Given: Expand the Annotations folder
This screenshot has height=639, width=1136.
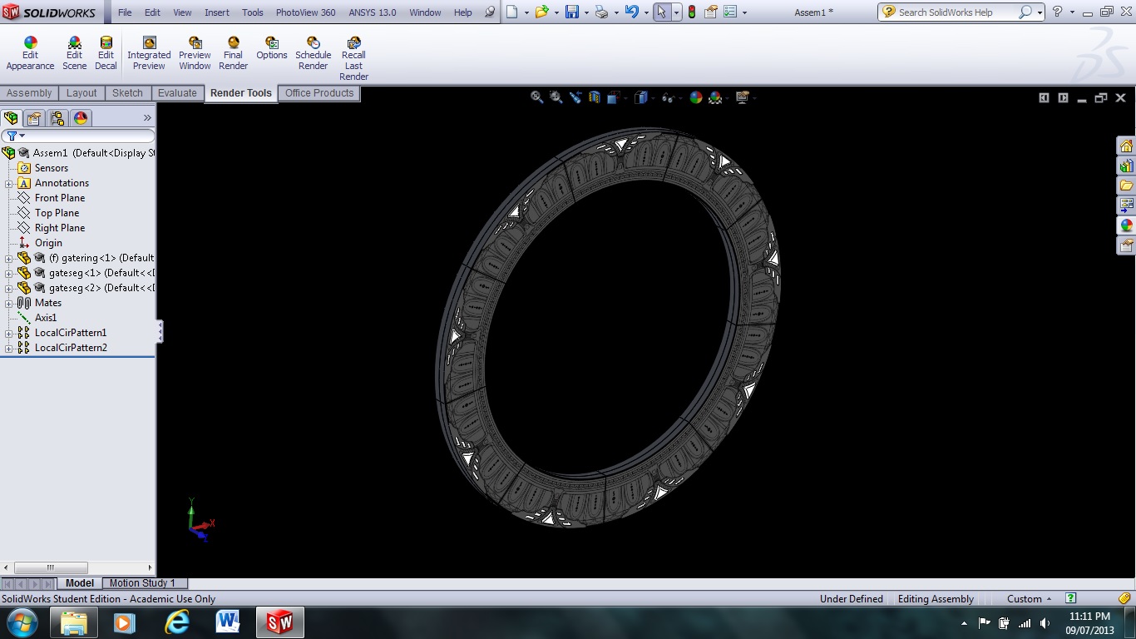Looking at the screenshot, I should pyautogui.click(x=9, y=183).
